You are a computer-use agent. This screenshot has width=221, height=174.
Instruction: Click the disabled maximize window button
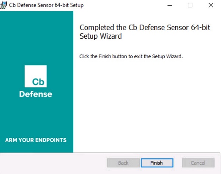[190, 5]
